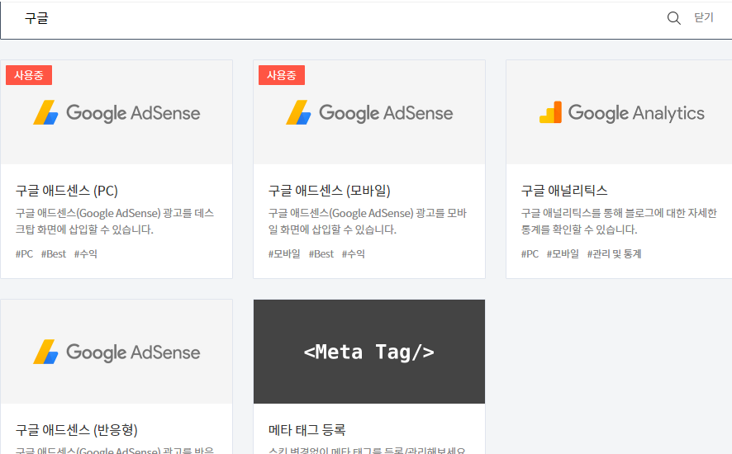Click the 사용중 badge on AdSense PC card

coord(29,75)
